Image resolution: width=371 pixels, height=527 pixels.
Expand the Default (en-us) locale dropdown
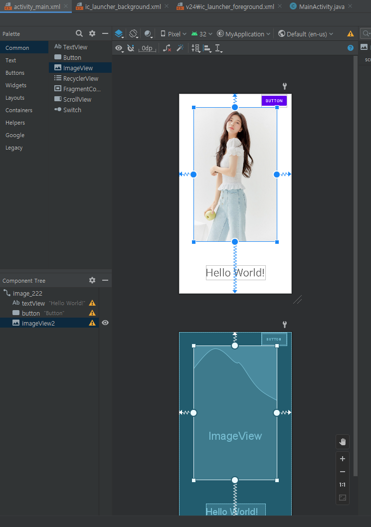306,34
